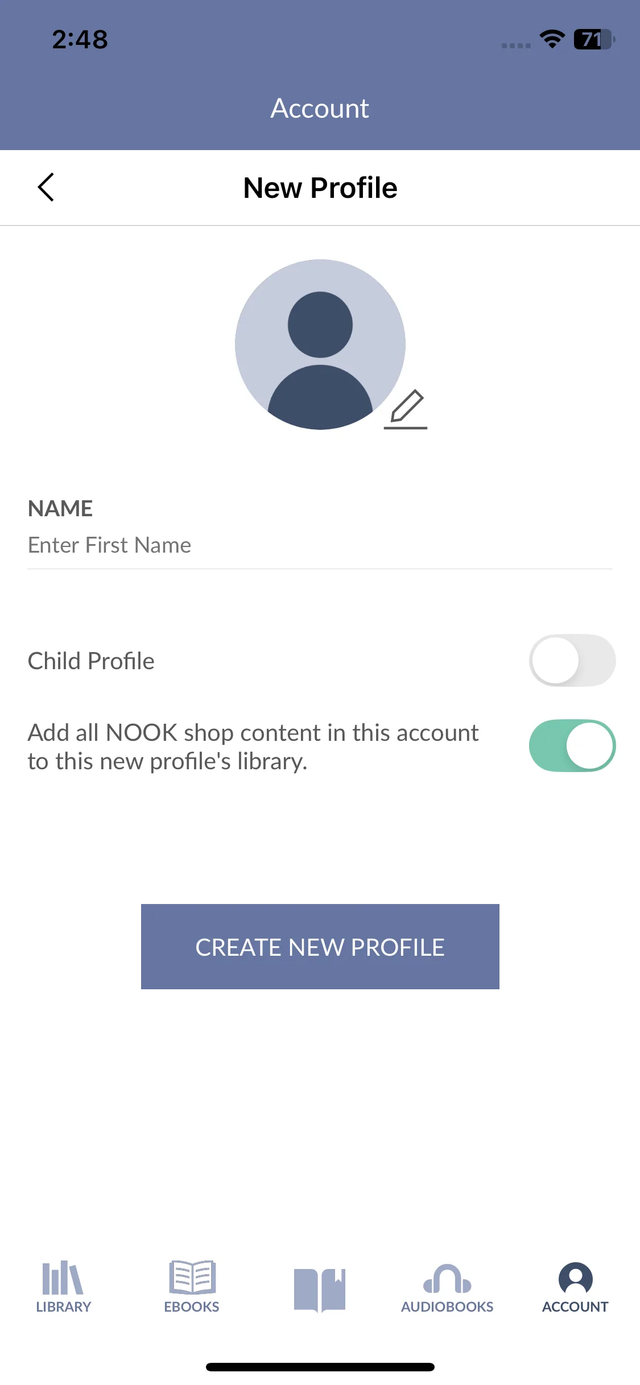Image resolution: width=640 pixels, height=1385 pixels.
Task: Switch to the EBOOKS tab label
Action: [192, 1307]
